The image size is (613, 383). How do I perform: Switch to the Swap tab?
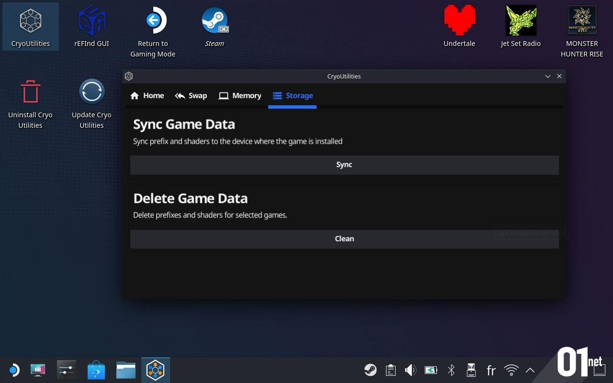(x=191, y=96)
